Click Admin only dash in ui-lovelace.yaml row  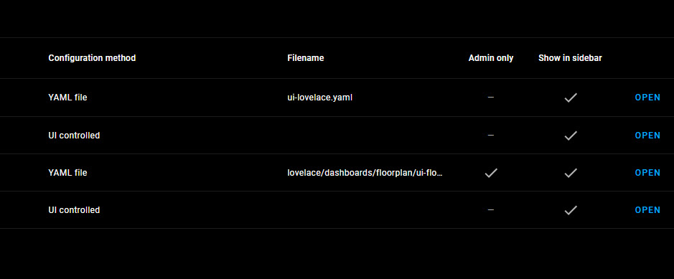(491, 98)
